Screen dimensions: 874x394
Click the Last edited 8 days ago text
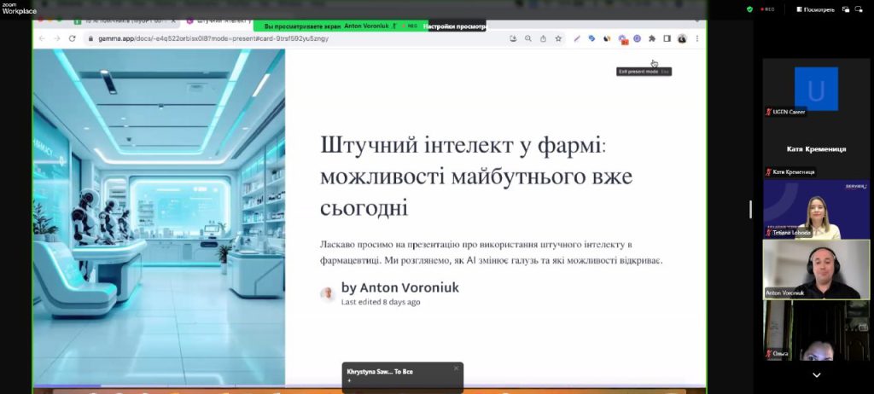pyautogui.click(x=381, y=302)
